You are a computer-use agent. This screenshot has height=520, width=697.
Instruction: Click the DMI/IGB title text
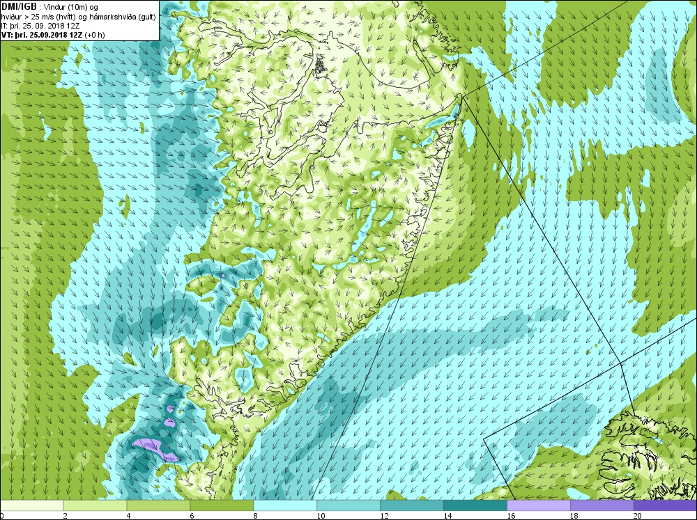click(19, 7)
